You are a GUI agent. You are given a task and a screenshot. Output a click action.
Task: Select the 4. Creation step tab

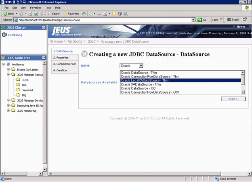65,70
